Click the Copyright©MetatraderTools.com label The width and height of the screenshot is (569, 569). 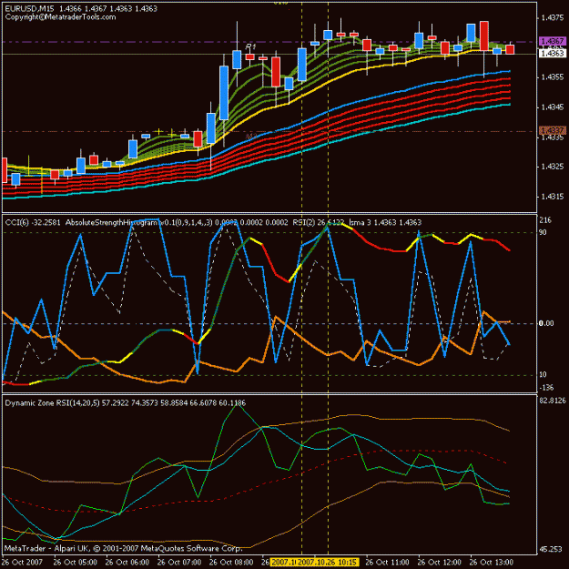(60, 17)
